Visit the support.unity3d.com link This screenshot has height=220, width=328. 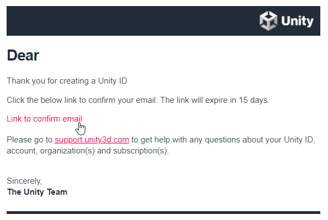tap(92, 140)
